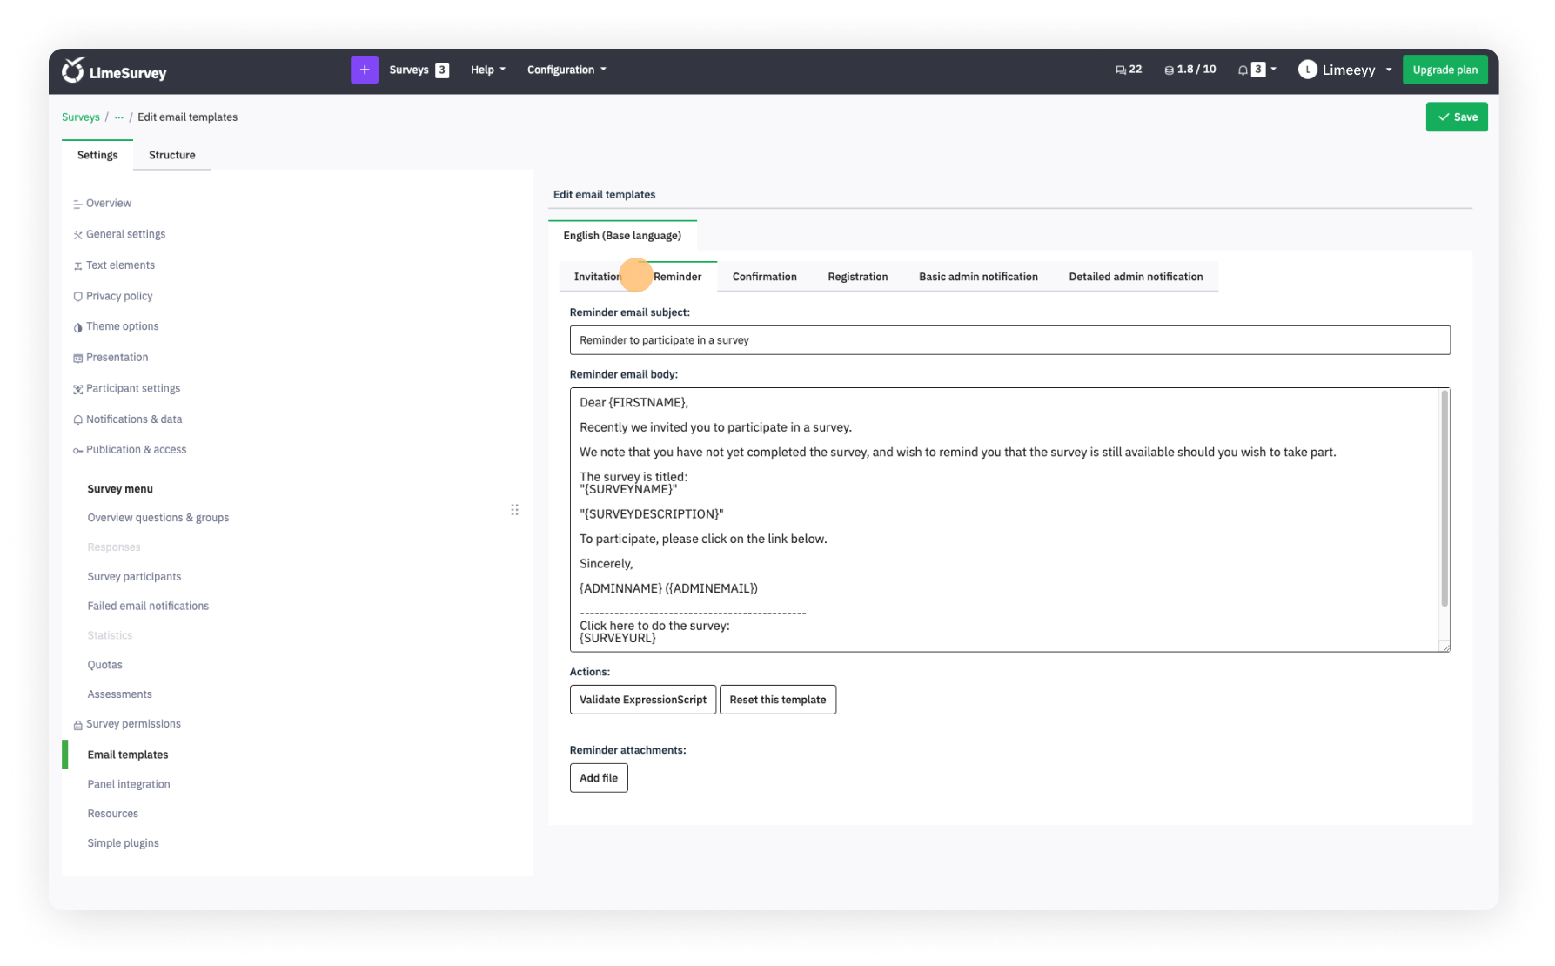
Task: Expand the Limeeyy account dropdown arrow
Action: [1389, 70]
